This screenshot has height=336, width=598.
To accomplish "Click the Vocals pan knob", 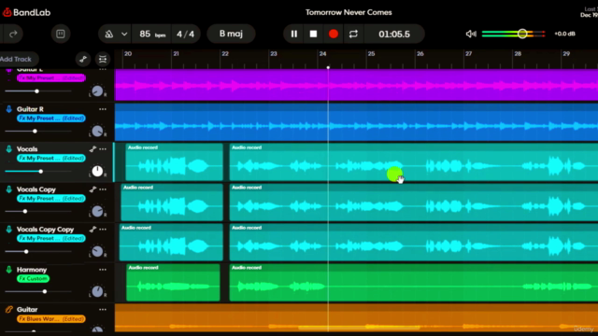I will click(x=97, y=171).
